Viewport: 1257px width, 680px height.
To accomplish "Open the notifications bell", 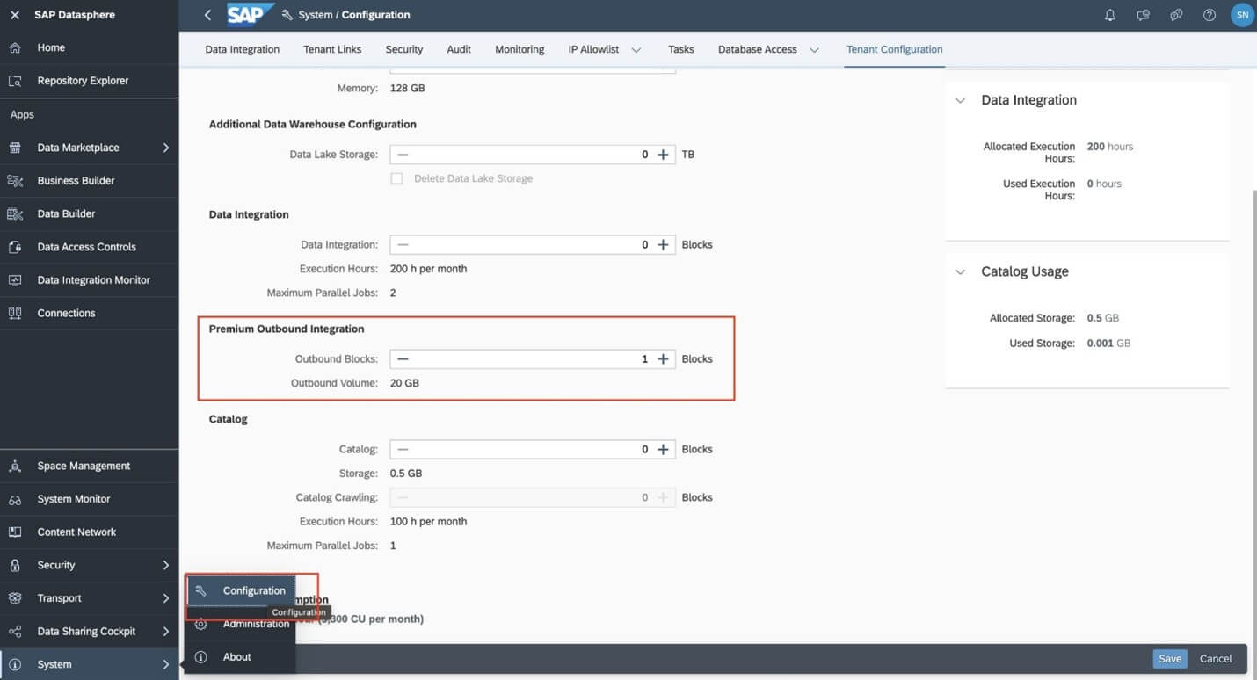I will pyautogui.click(x=1108, y=14).
